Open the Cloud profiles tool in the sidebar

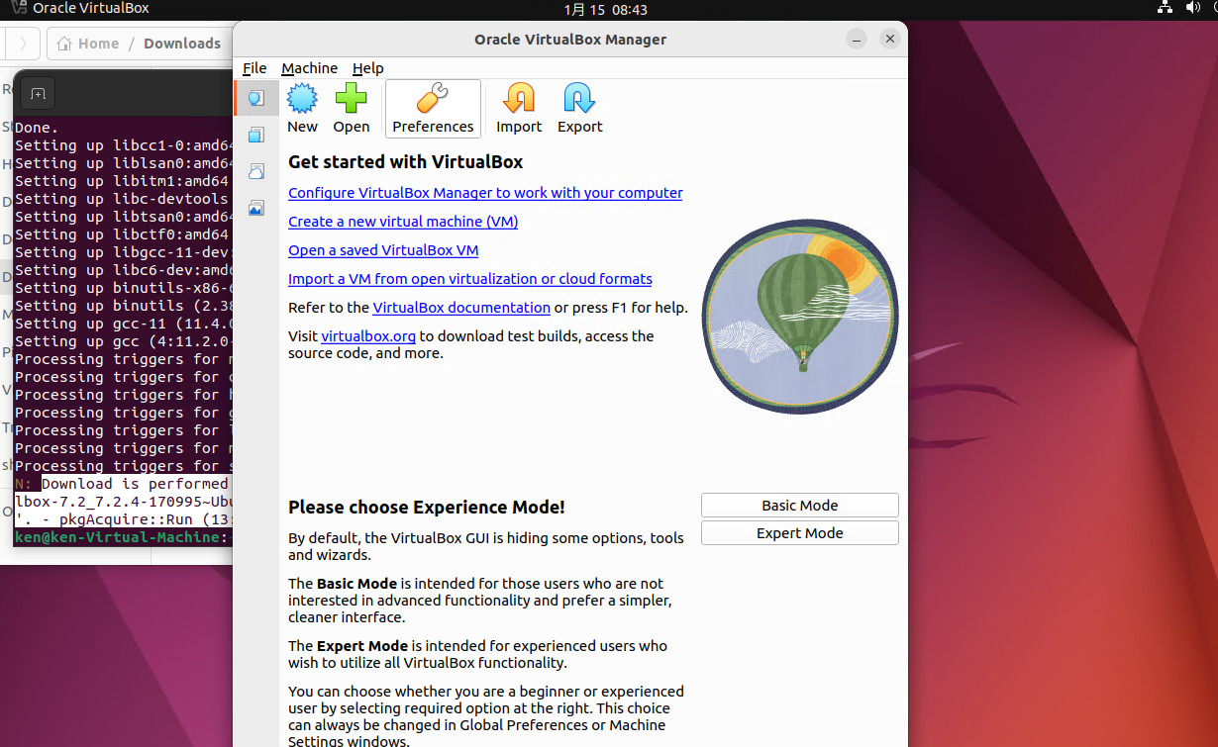(255, 171)
